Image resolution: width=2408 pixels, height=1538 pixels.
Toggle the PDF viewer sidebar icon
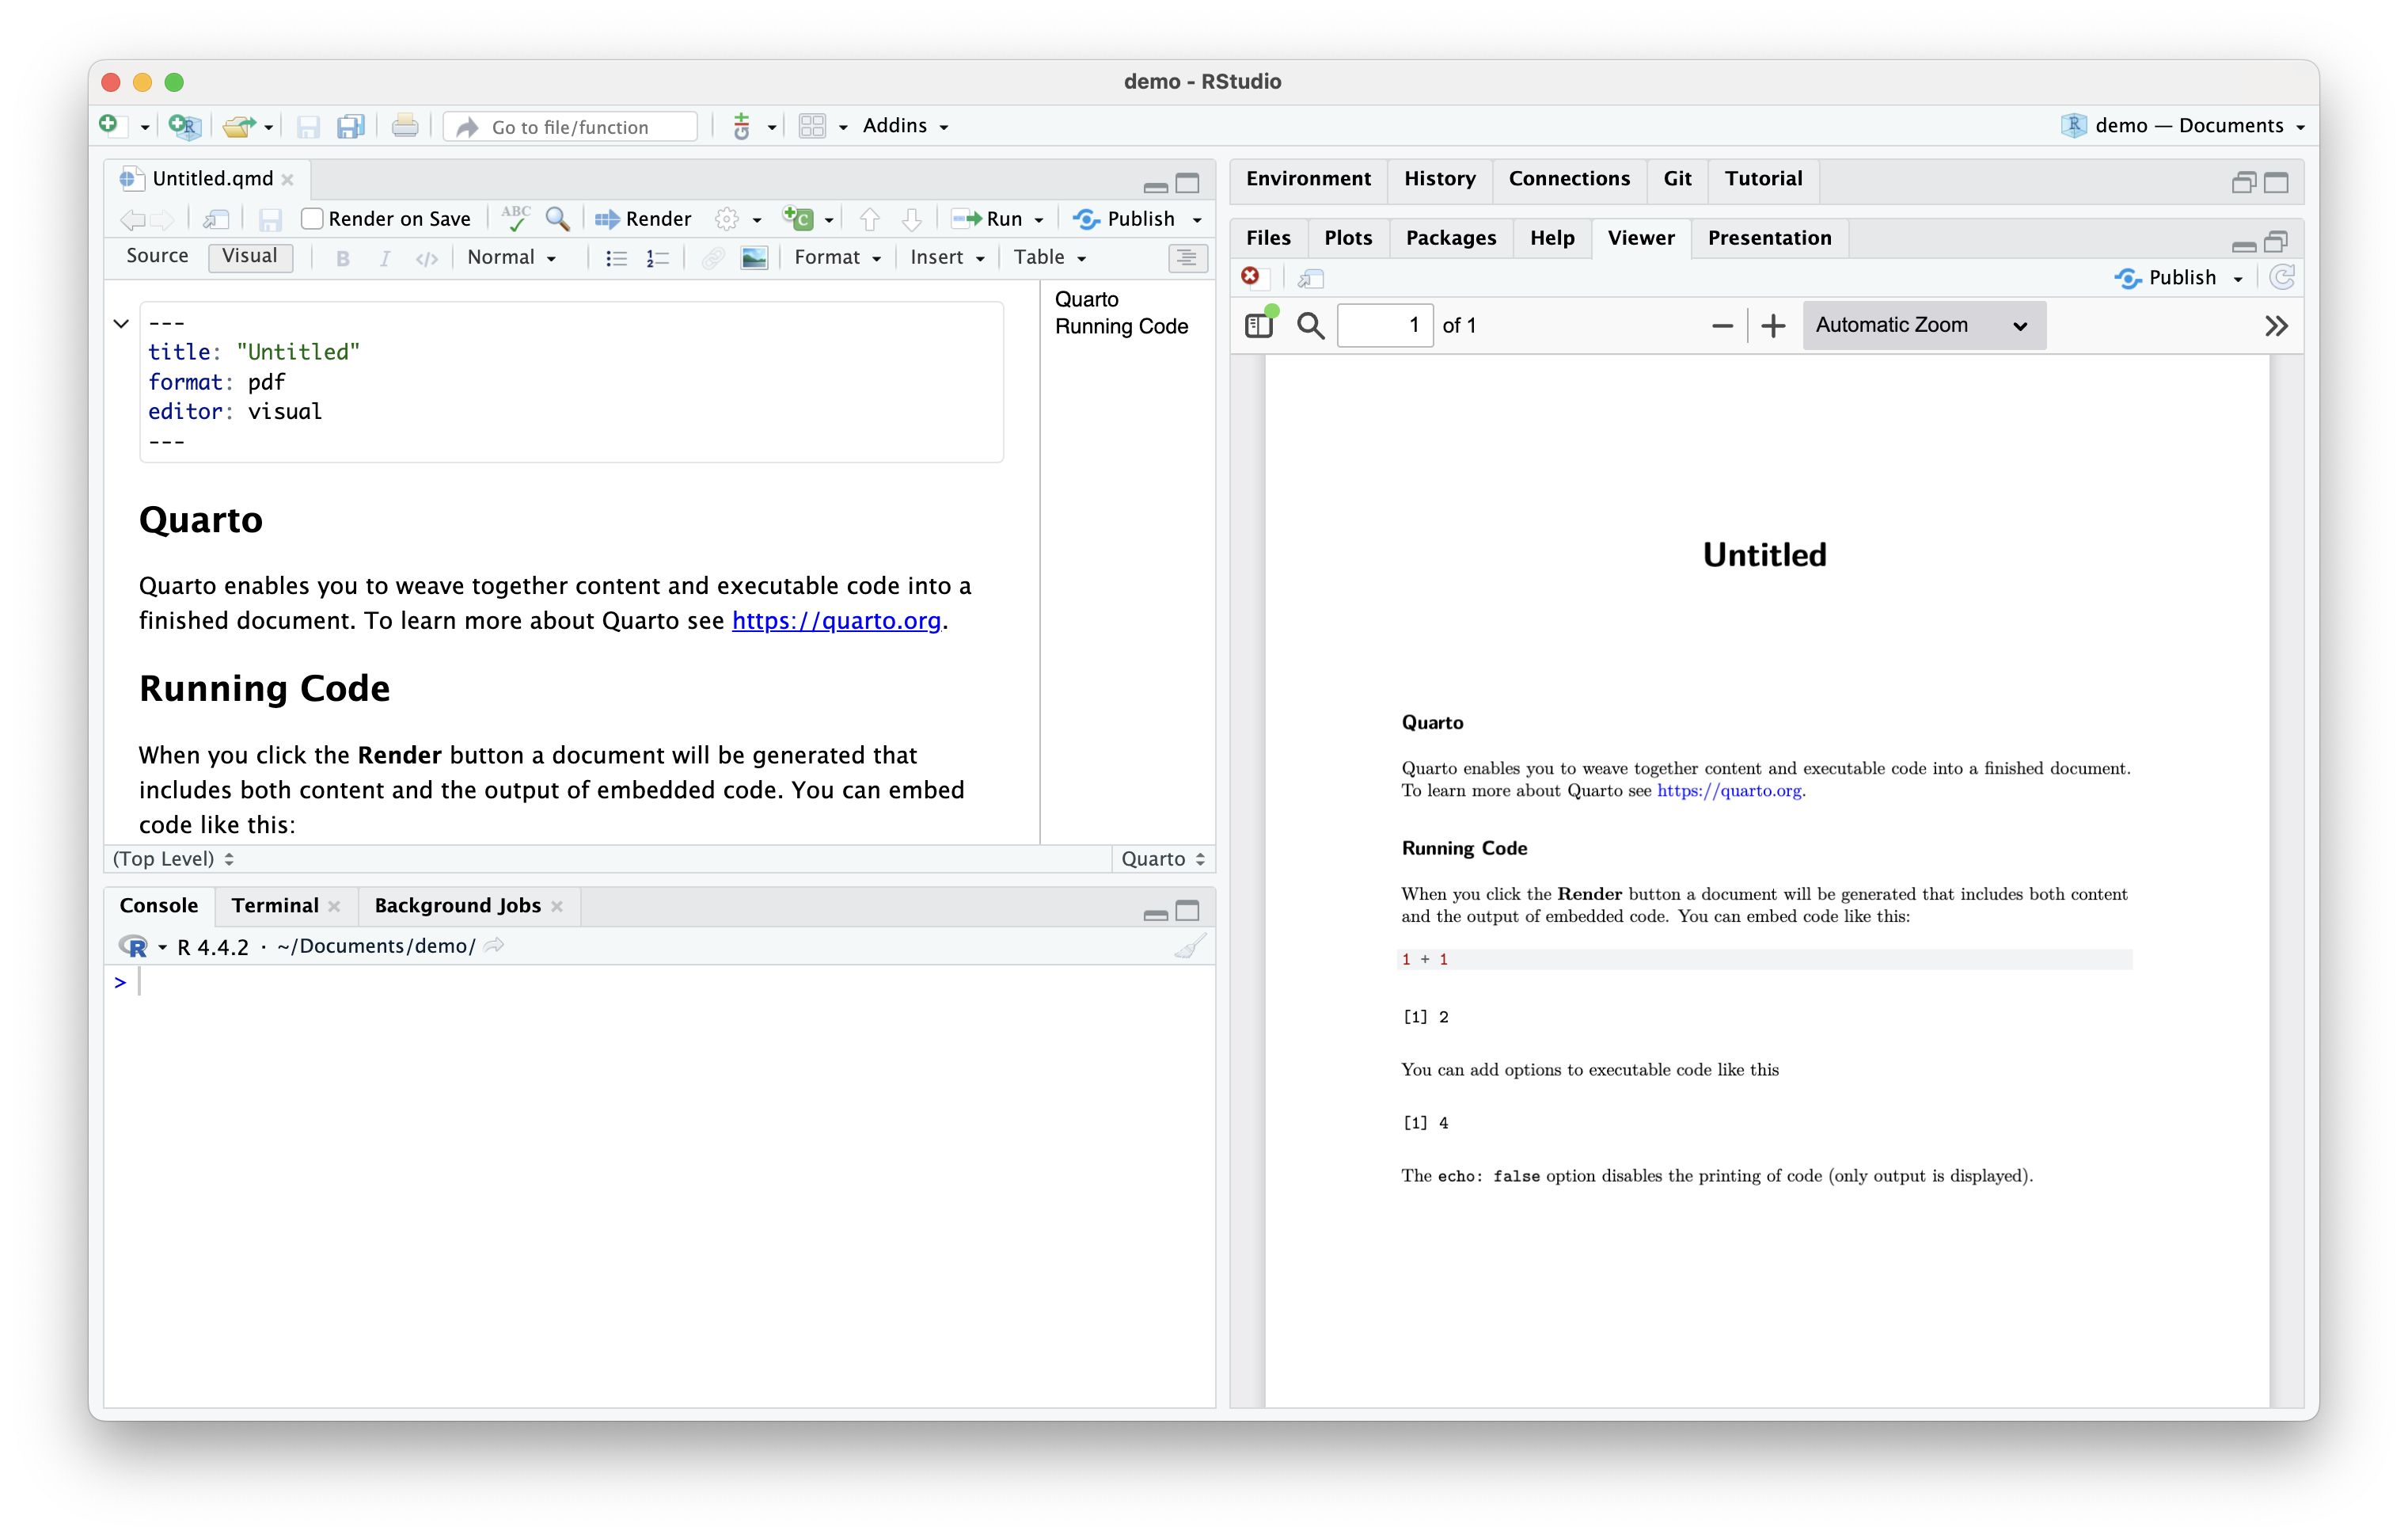pos(1259,325)
